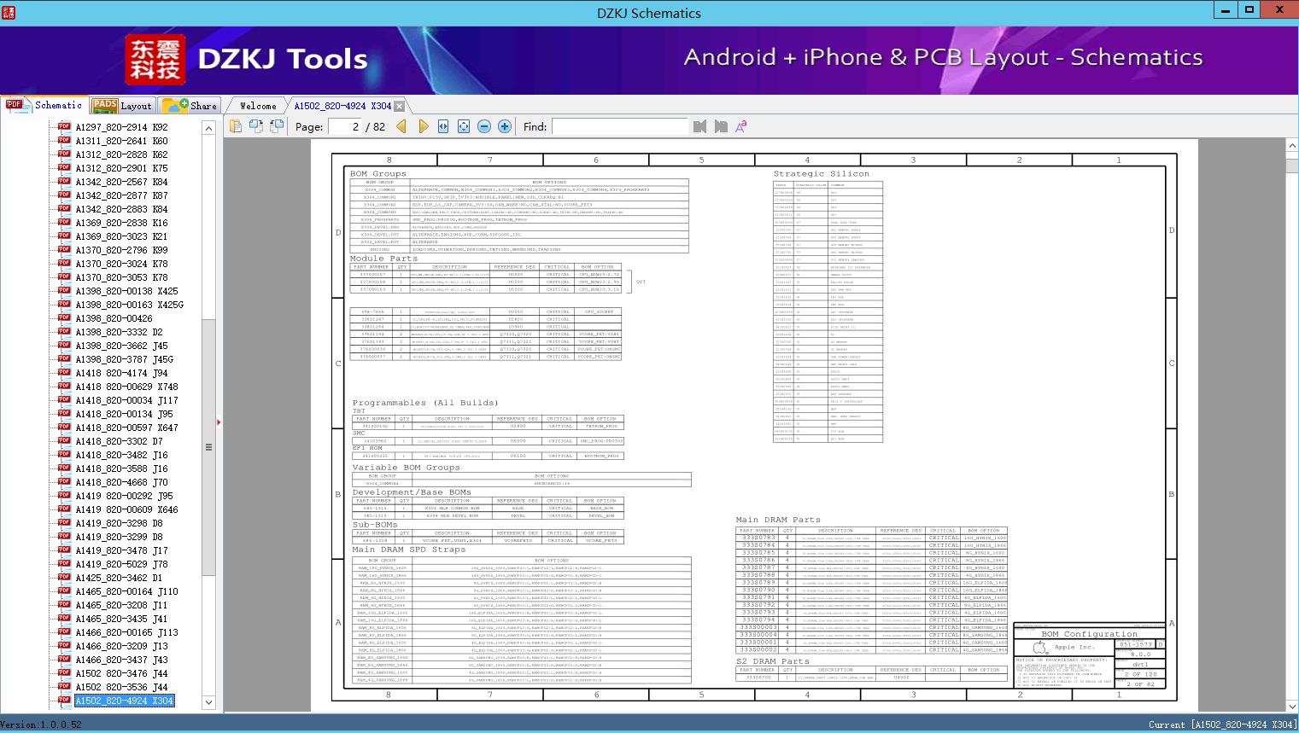Collapse the left panel with the red splitter arrow

[x=219, y=422]
